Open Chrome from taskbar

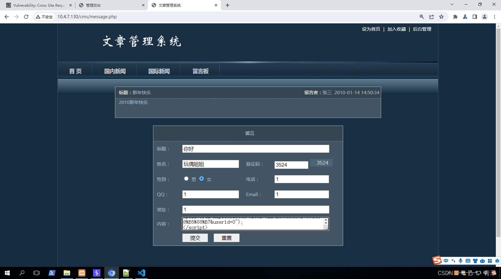tap(112, 273)
